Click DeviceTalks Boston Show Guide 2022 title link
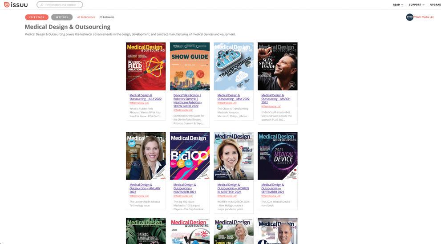The height and width of the screenshot is (244, 441). (x=188, y=101)
